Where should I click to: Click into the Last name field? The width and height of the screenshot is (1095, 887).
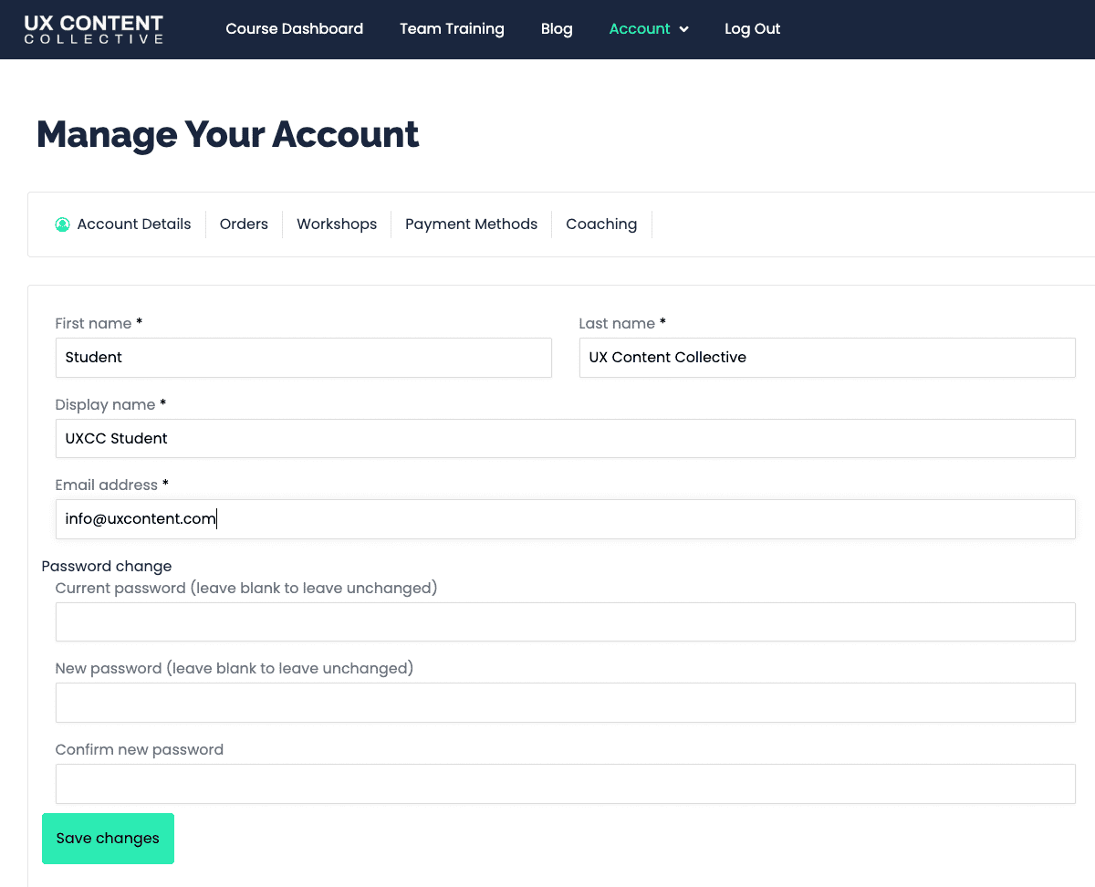pos(827,358)
